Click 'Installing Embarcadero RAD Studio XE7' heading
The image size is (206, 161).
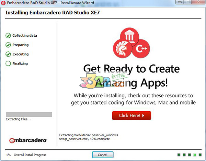pos(53,13)
